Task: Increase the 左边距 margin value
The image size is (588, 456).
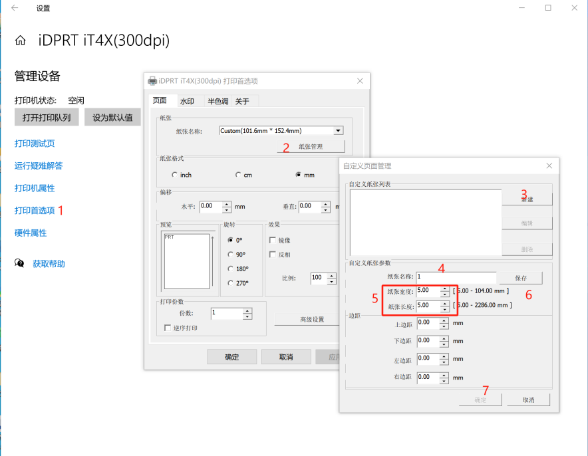Action: [x=444, y=356]
